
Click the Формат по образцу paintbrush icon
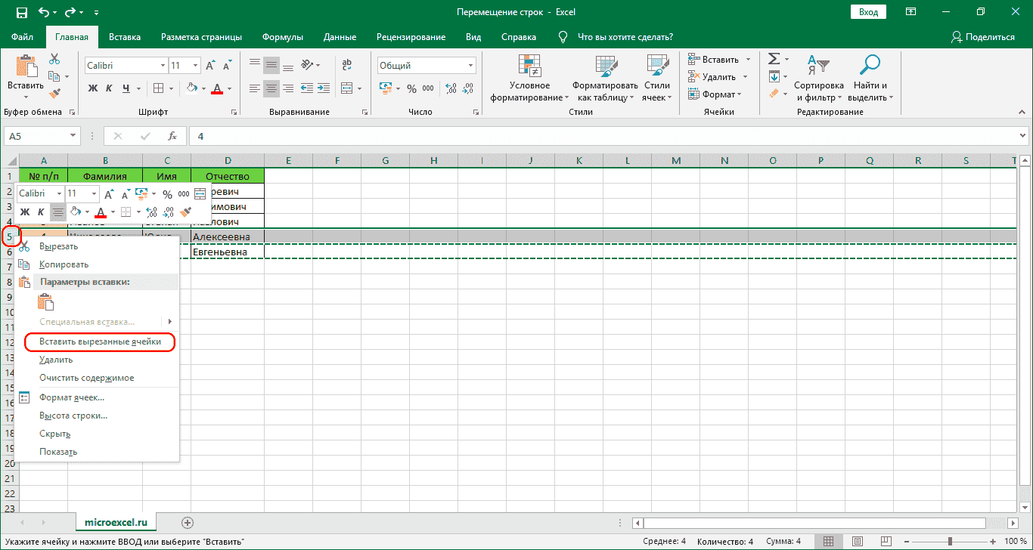53,92
